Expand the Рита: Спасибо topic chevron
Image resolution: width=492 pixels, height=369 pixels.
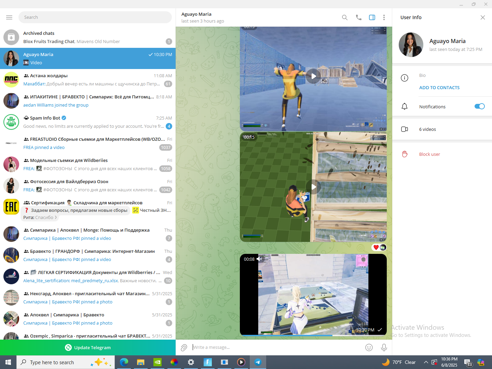pos(56,217)
